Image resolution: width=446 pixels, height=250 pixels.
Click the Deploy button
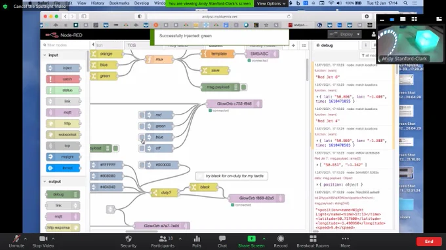click(x=342, y=34)
